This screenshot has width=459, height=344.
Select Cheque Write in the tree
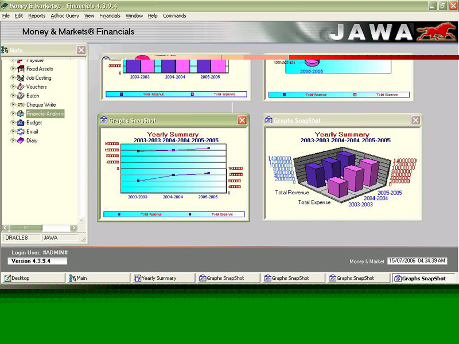41,105
